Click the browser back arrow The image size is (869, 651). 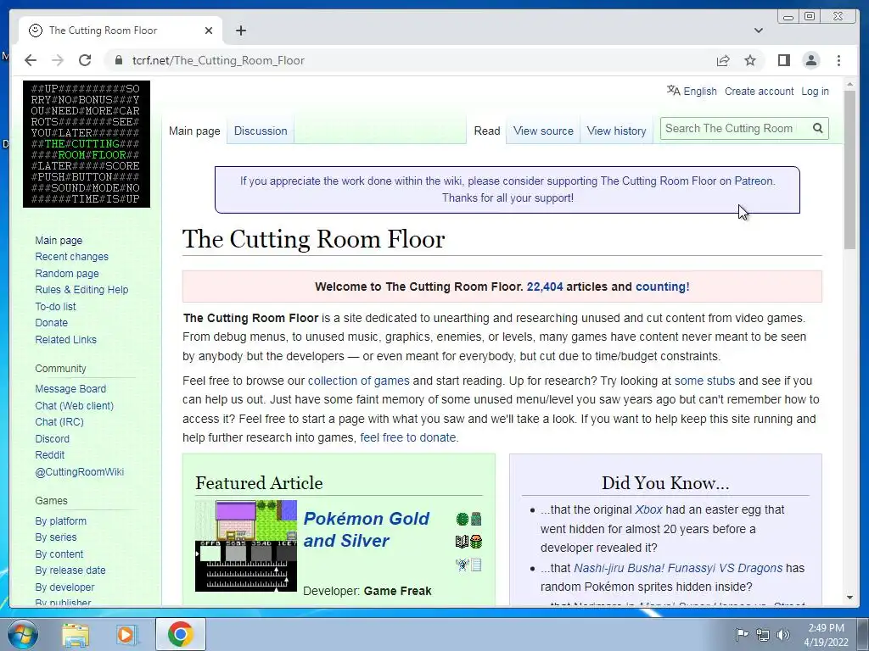point(31,60)
